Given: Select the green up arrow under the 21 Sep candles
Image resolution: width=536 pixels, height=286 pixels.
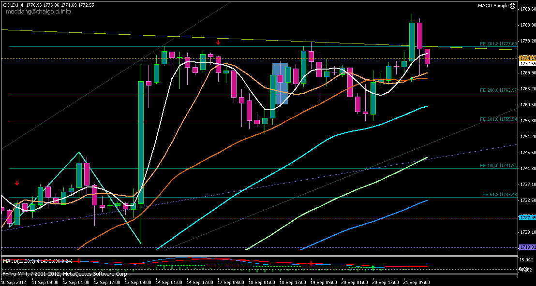Looking at the screenshot, I should (411, 78).
